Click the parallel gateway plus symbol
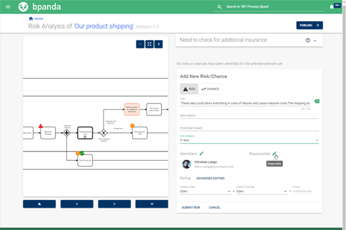Screen dimensions: 346x230 pyautogui.click(x=67, y=133)
